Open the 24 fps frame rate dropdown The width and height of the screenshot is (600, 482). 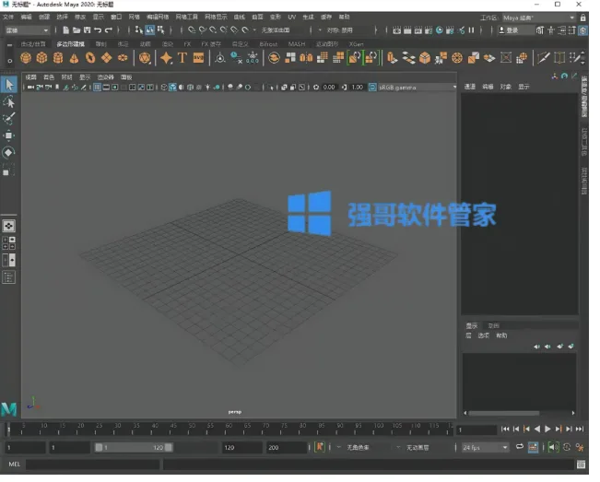(485, 447)
